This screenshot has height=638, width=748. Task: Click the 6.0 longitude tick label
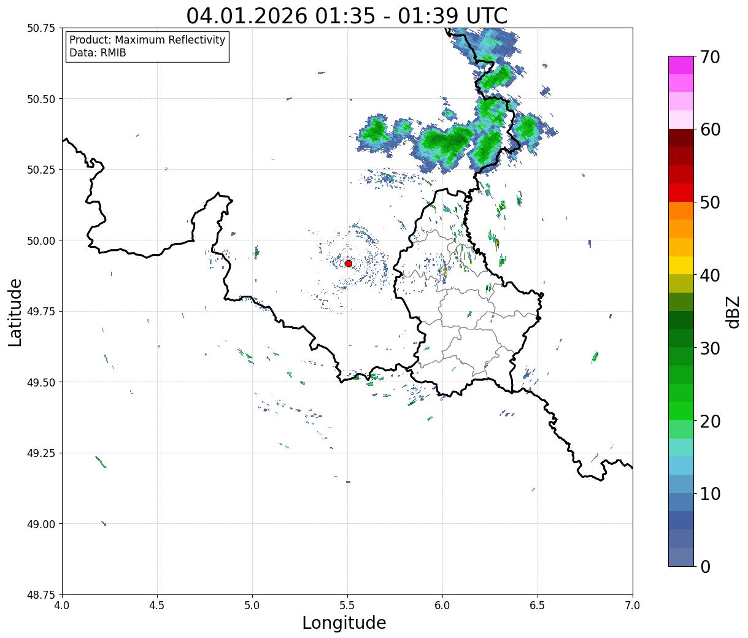pos(442,605)
